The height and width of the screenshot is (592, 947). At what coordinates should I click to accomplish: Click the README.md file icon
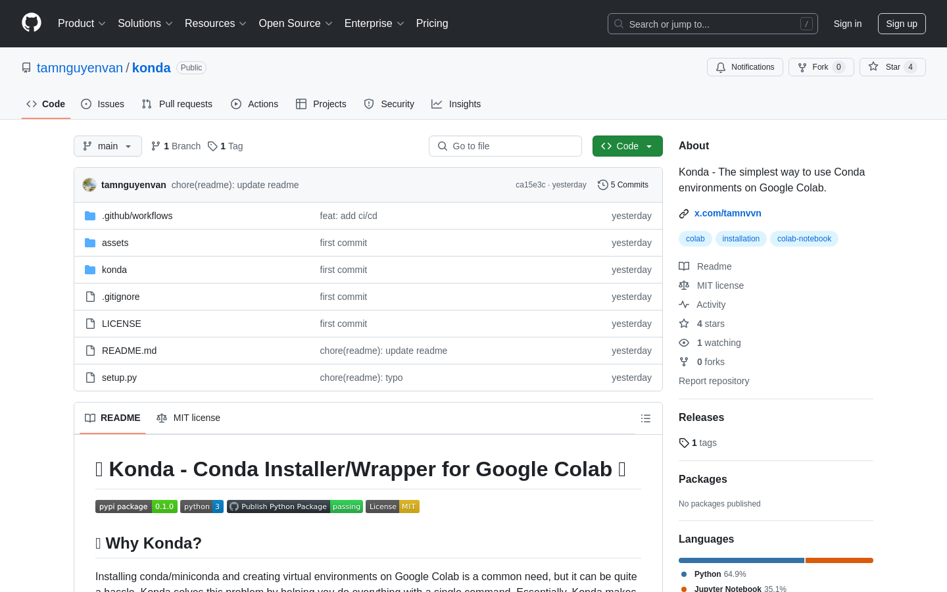click(x=90, y=351)
